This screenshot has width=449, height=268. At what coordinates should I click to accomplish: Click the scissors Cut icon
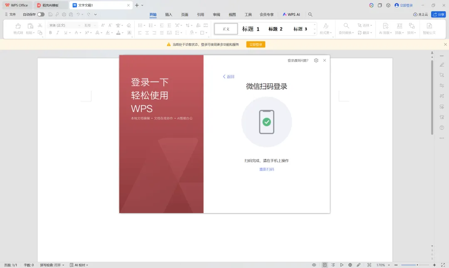pyautogui.click(x=40, y=25)
